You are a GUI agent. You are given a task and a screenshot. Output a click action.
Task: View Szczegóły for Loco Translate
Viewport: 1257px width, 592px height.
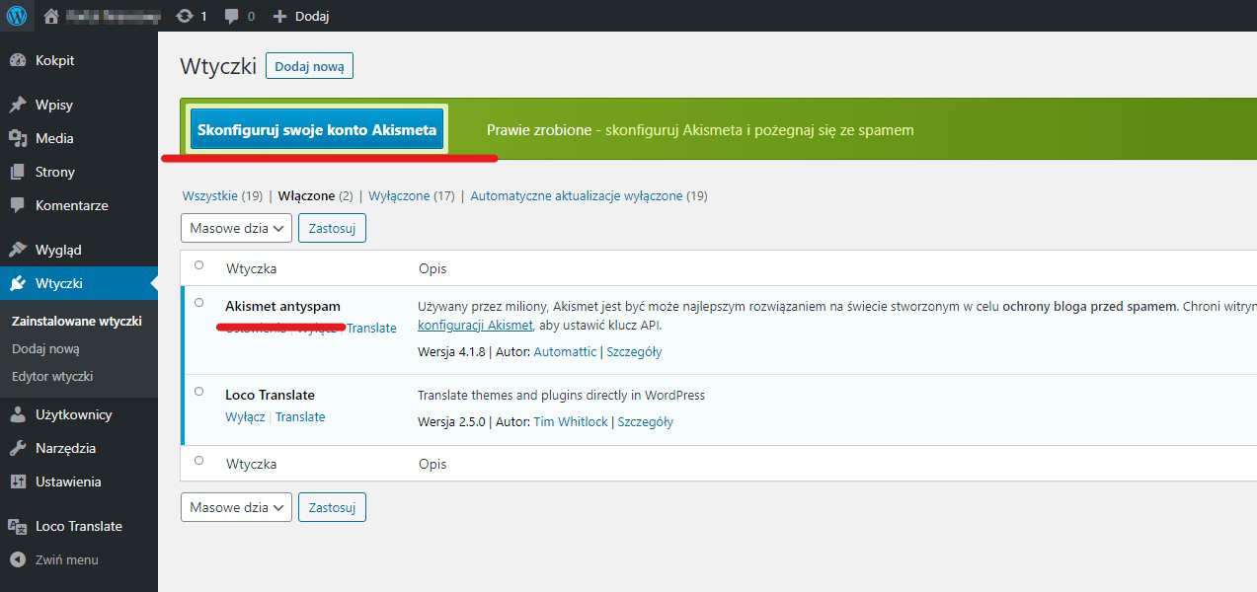tap(646, 421)
